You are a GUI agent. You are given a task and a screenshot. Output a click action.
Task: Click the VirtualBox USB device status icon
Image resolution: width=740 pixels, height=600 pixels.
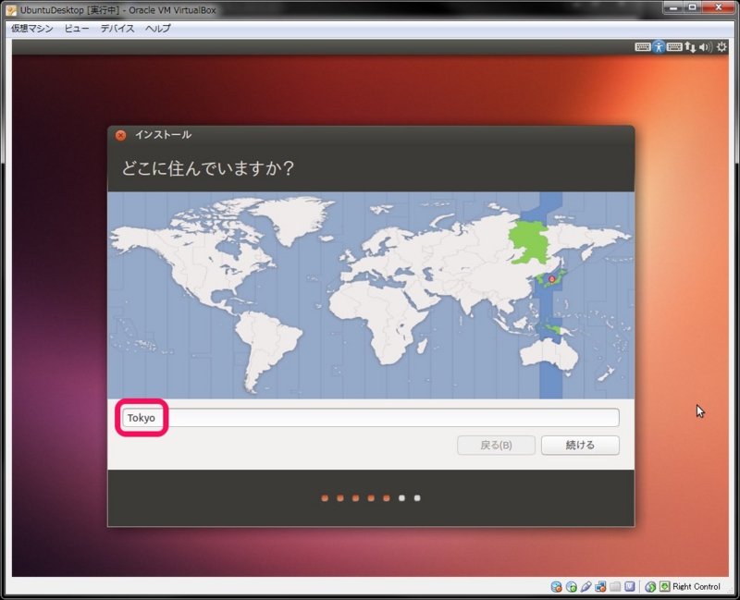click(x=586, y=586)
